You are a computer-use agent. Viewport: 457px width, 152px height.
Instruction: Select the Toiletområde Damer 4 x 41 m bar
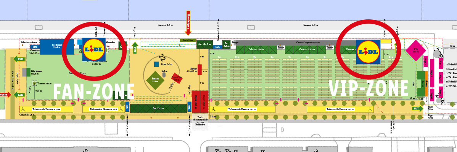243,109
